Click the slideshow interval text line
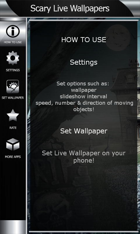Image resolution: width=140 pixels, height=234 pixels. 83,97
